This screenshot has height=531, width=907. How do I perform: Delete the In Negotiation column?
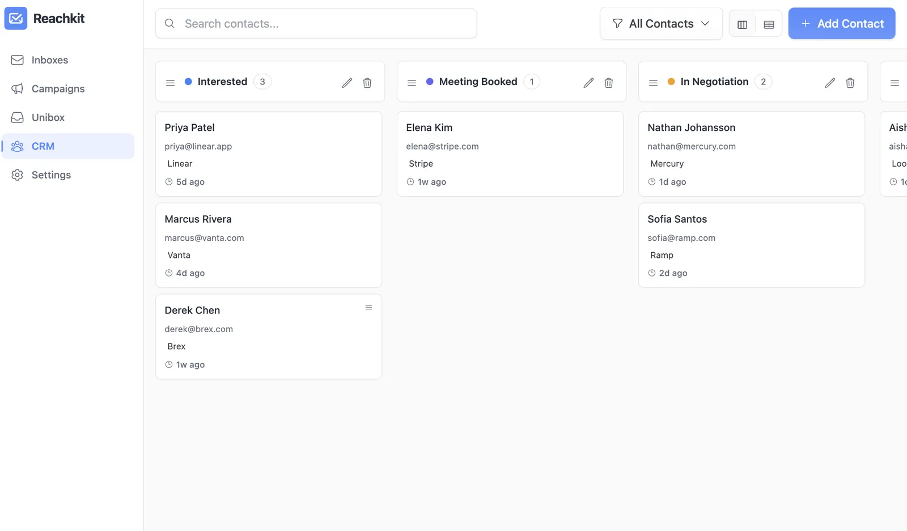pyautogui.click(x=850, y=83)
